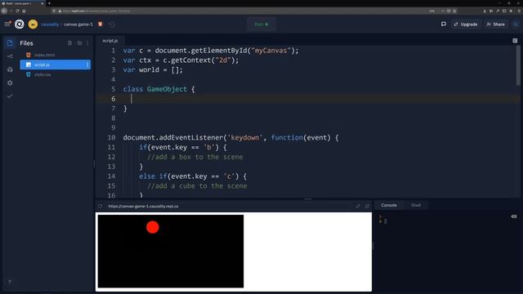Open preview in a new tab
Screen dimensions: 523x294
click(x=367, y=206)
